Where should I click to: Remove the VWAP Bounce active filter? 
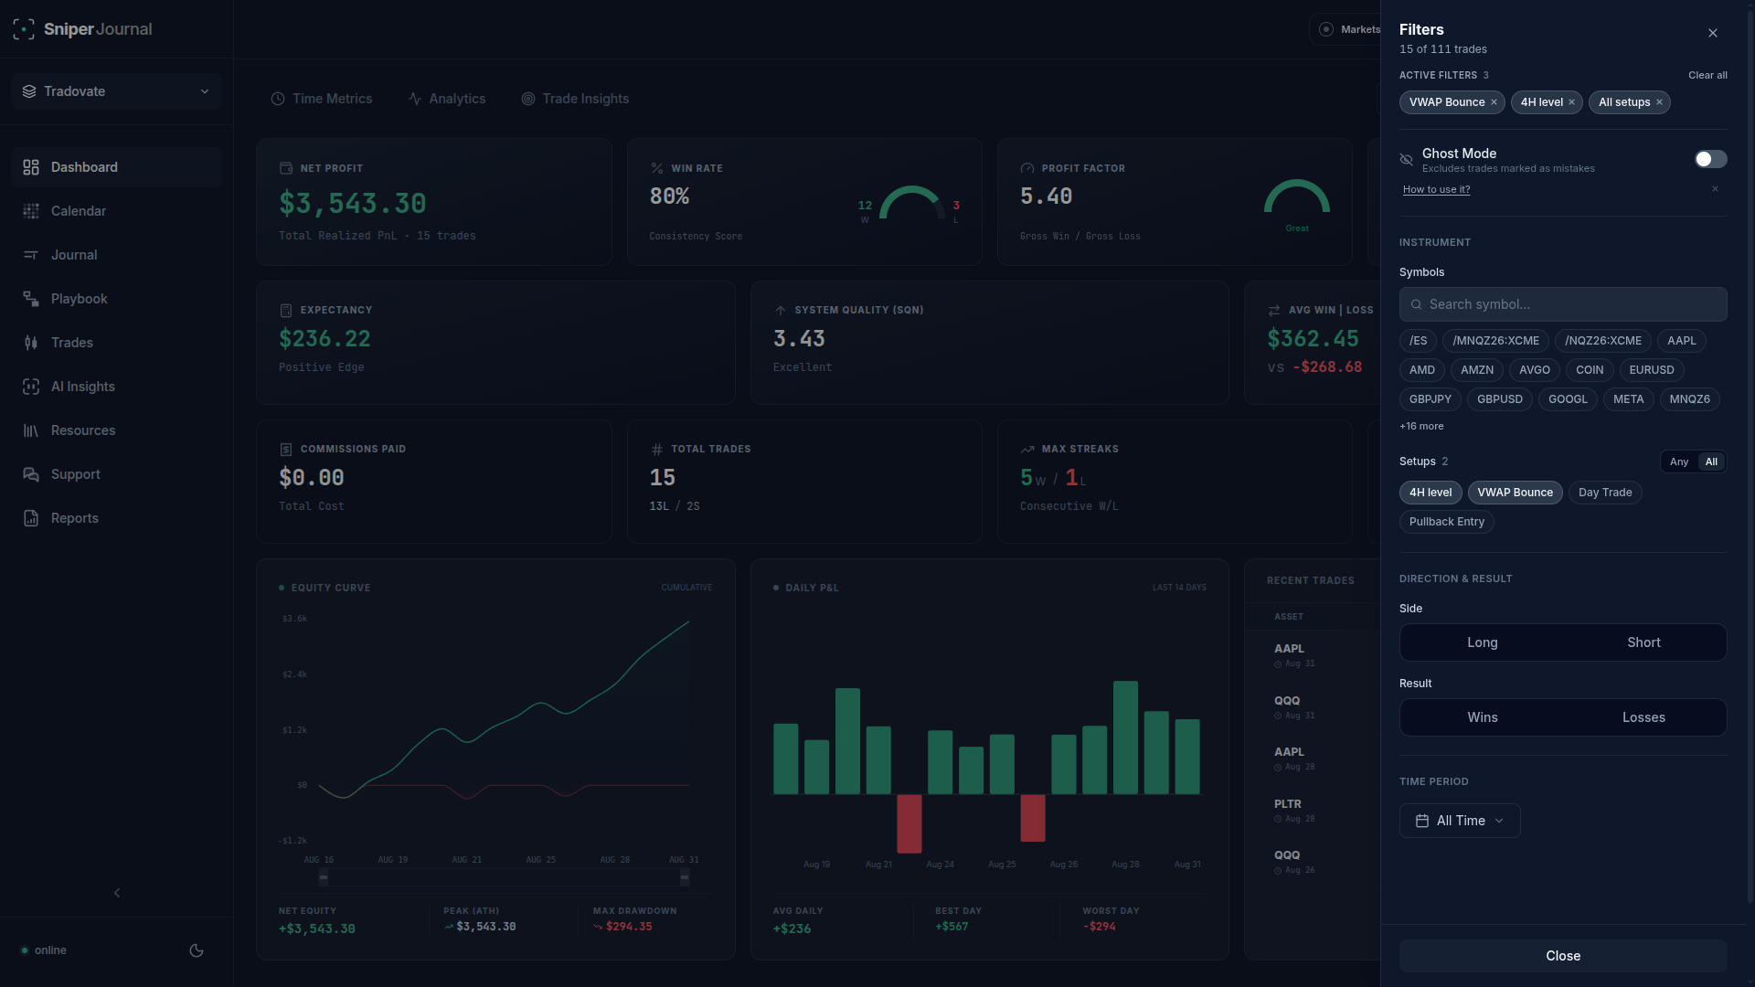[1494, 102]
